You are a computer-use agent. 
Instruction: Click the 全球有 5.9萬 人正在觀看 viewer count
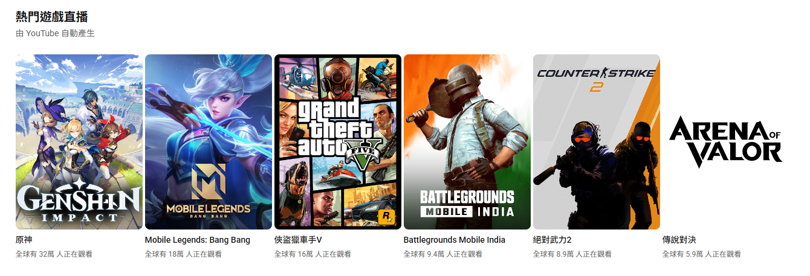702,254
